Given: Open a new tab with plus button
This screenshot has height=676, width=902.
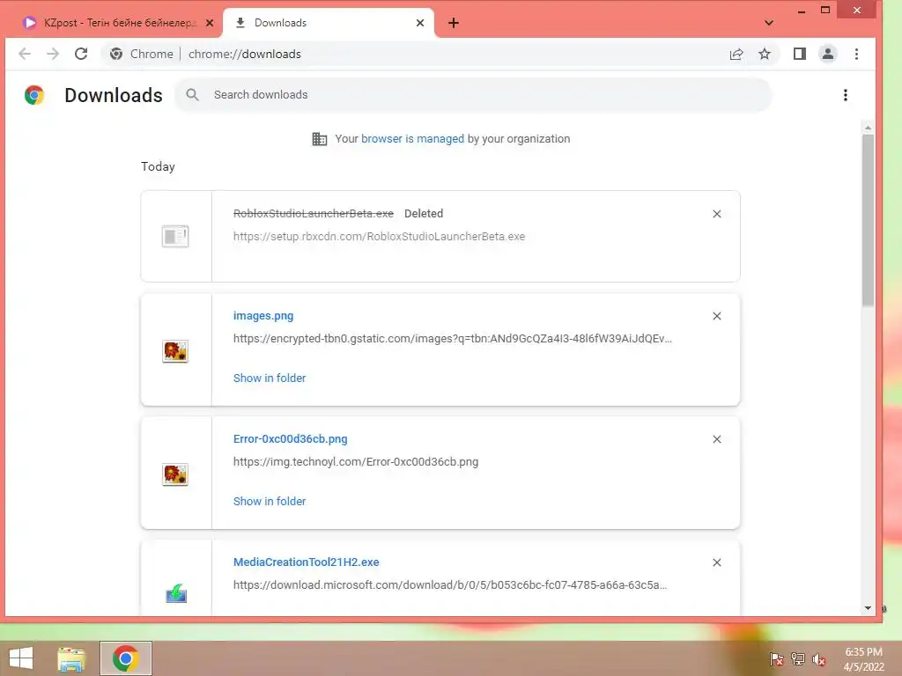Looking at the screenshot, I should click(454, 23).
